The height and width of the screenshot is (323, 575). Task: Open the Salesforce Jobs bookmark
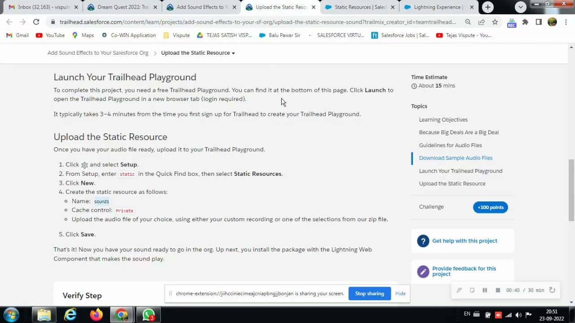coord(400,35)
